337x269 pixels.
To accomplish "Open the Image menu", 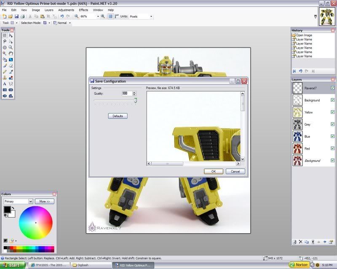I will [x=36, y=10].
